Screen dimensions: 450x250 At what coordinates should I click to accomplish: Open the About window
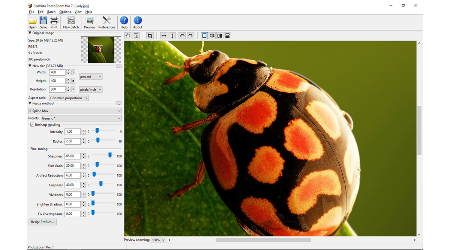point(137,22)
